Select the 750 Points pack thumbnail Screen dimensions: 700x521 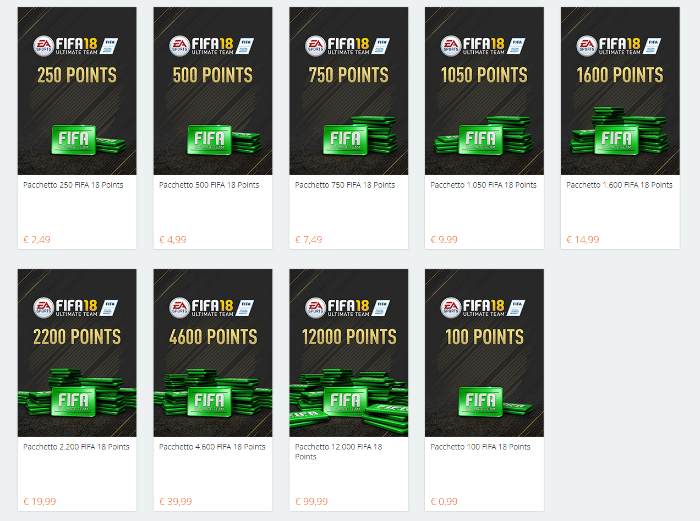pos(349,91)
